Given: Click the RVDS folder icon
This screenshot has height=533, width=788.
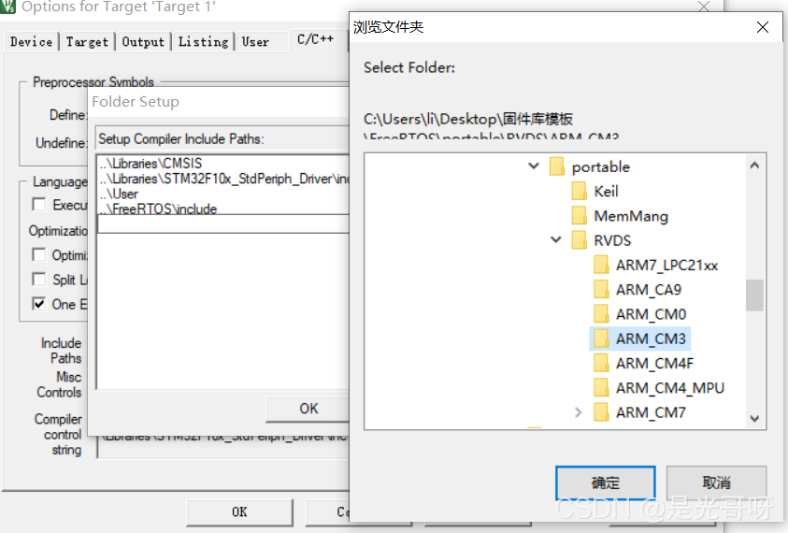Looking at the screenshot, I should pyautogui.click(x=579, y=240).
